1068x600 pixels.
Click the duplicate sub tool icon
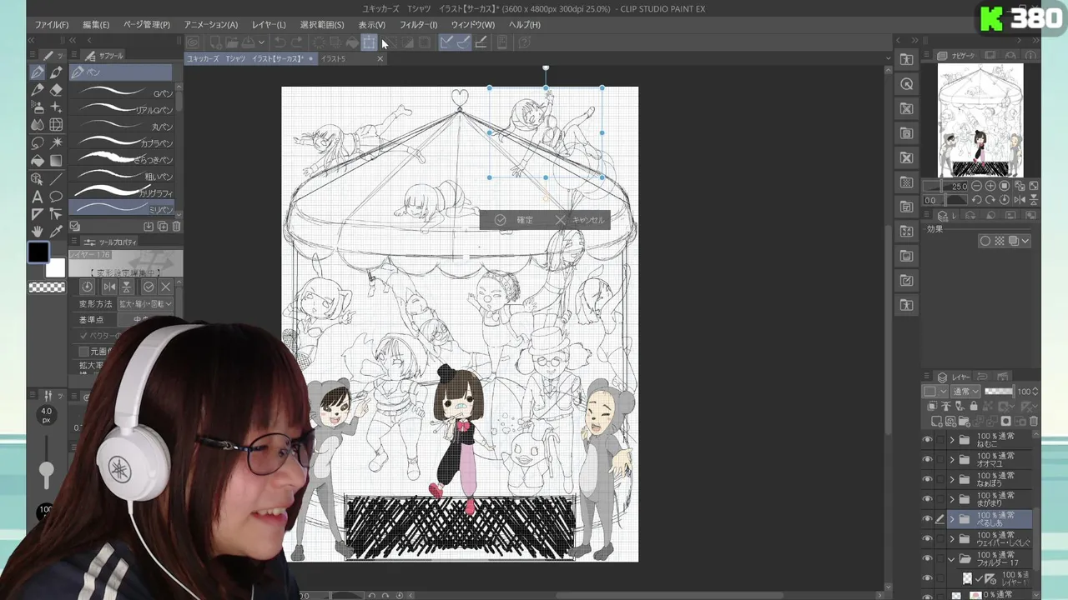pos(162,227)
